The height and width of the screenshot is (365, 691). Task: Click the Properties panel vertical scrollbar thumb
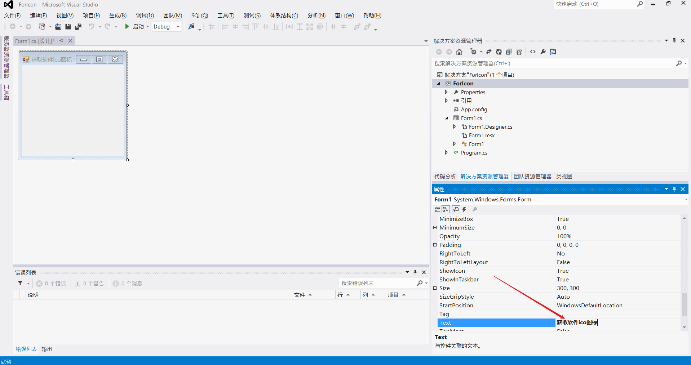(x=684, y=304)
